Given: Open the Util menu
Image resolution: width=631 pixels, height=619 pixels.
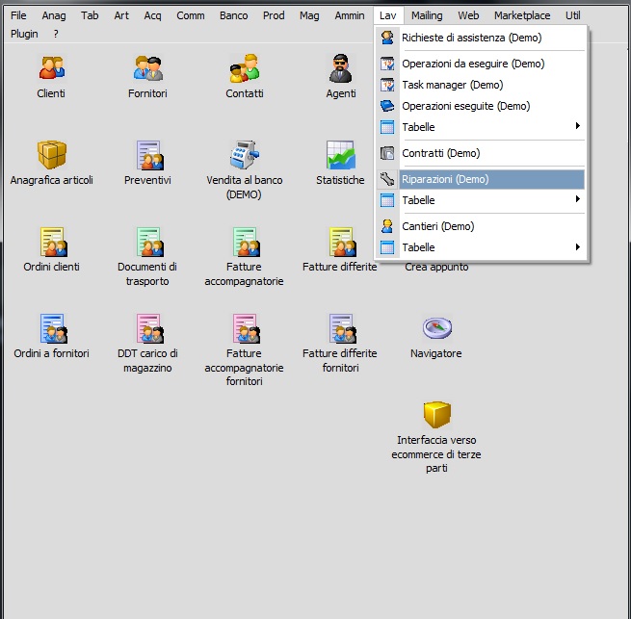Looking at the screenshot, I should tap(572, 15).
